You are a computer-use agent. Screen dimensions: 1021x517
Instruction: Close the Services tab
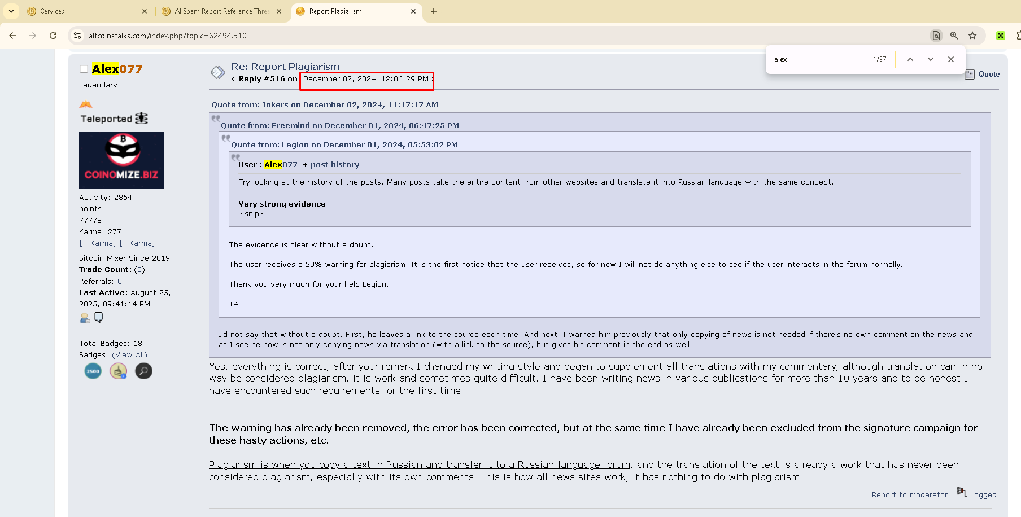point(145,11)
